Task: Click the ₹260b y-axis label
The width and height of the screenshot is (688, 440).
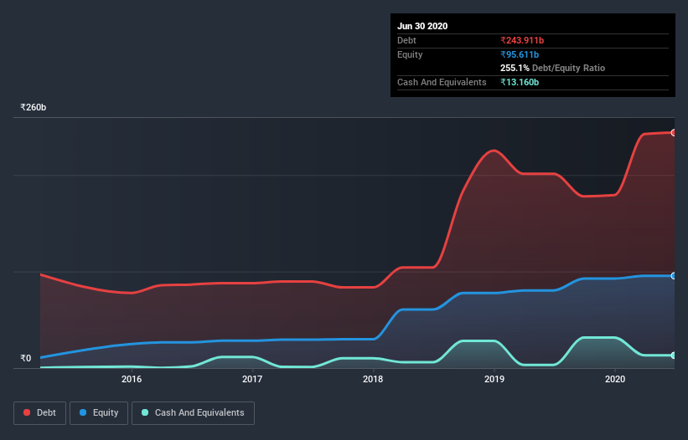Action: click(x=34, y=107)
